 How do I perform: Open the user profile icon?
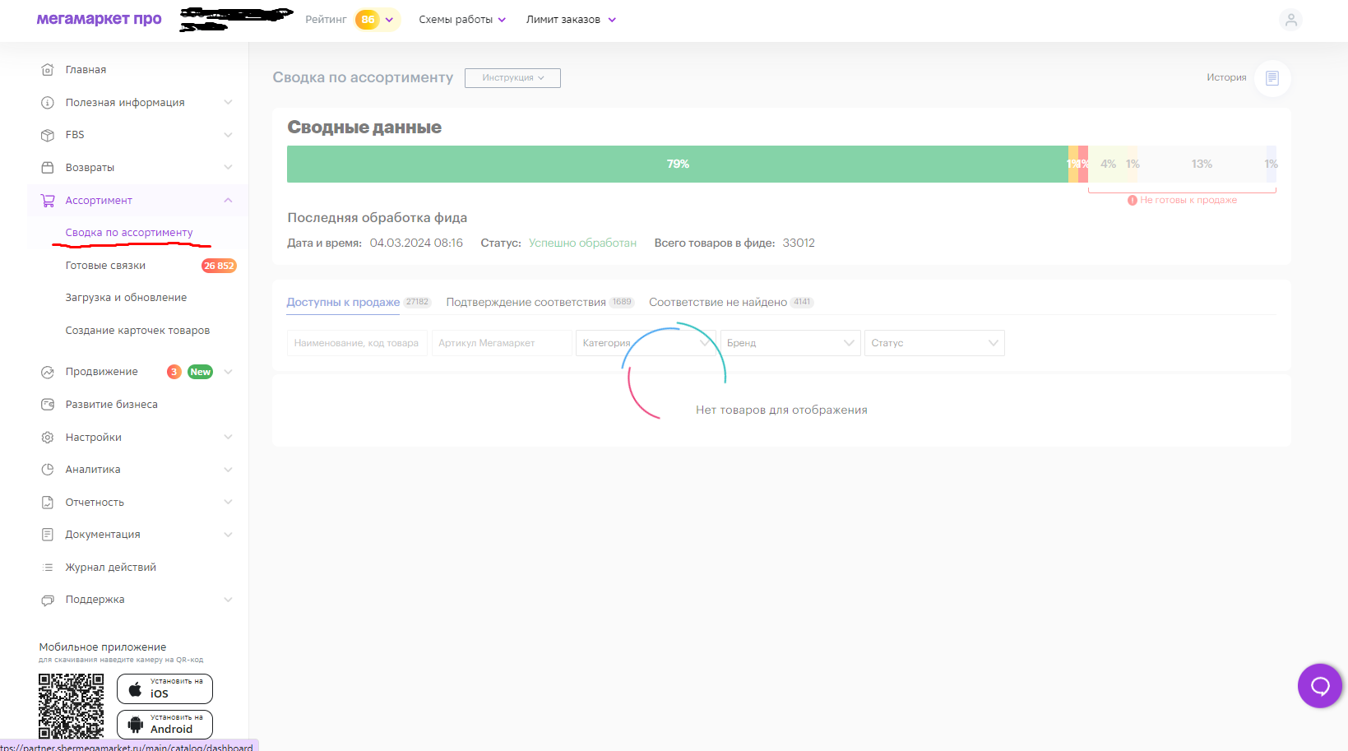tap(1290, 20)
